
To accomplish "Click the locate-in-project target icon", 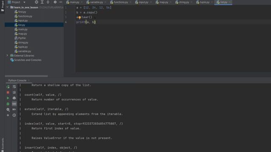I will coord(36,2).
